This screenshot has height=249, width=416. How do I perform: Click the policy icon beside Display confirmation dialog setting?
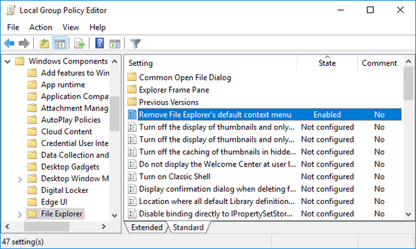pos(132,189)
